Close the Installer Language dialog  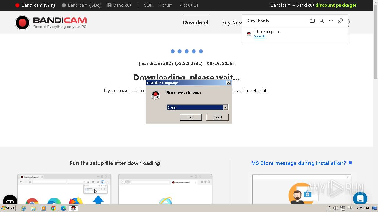point(228,83)
